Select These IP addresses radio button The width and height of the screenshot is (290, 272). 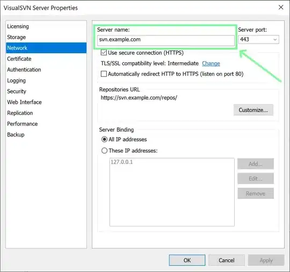coord(105,151)
